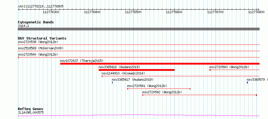This screenshot has height=119, width=268.
Task: Click the esv2720540 (Wong2012b) label
Action: click(x=38, y=54)
